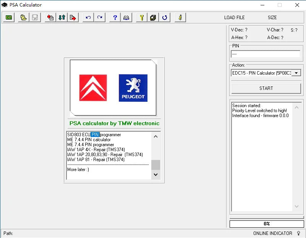The image size is (306, 238).
Task: Click the green up/down arrows icon
Action: [x=62, y=18]
